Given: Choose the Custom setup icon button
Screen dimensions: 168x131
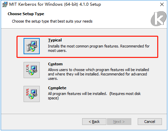Looking at the screenshot, I should point(32,70).
